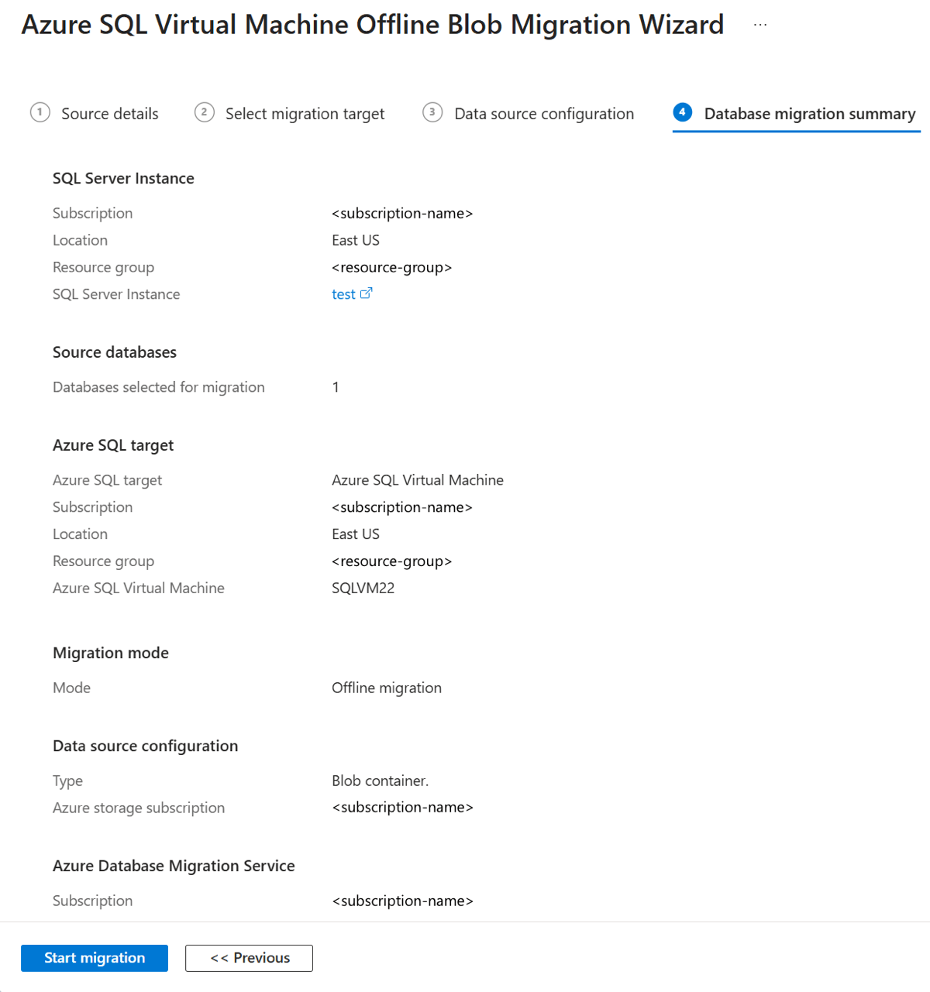
Task: Open Data source configuration tab
Action: (544, 114)
